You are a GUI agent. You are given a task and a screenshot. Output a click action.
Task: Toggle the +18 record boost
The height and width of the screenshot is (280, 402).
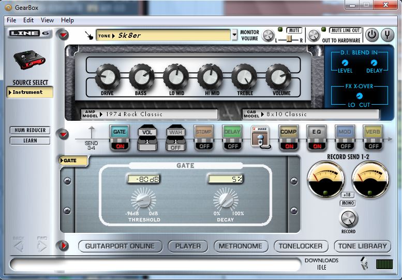(347, 195)
